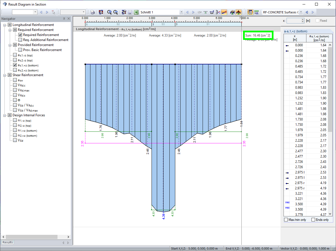Image resolution: width=336 pixels, height=251 pixels.
Task: Export the section results to Excel
Action: (136, 12)
